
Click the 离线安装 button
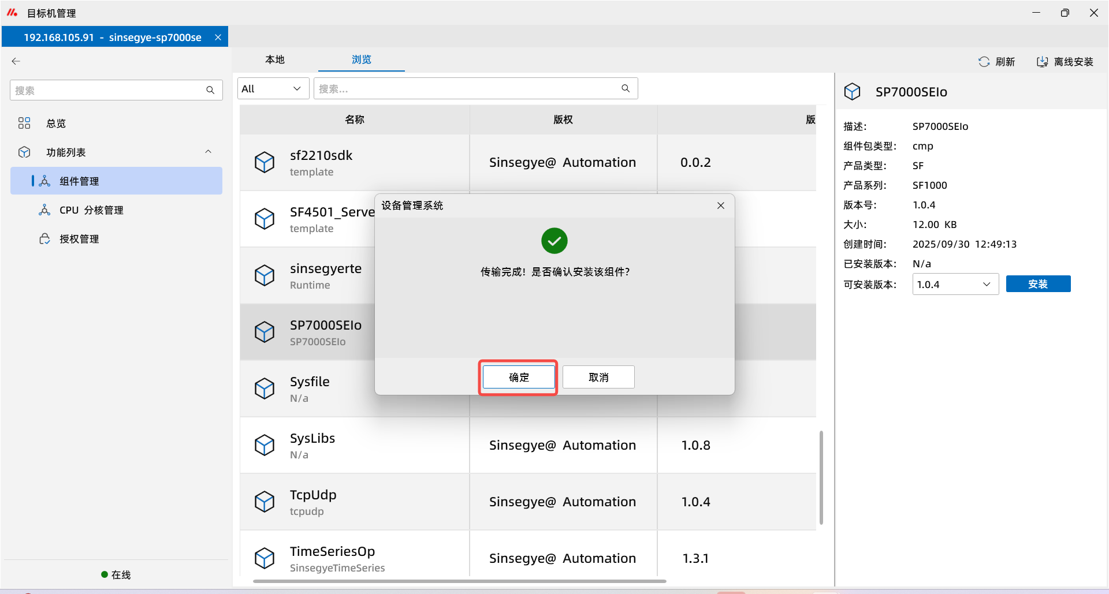(x=1065, y=62)
